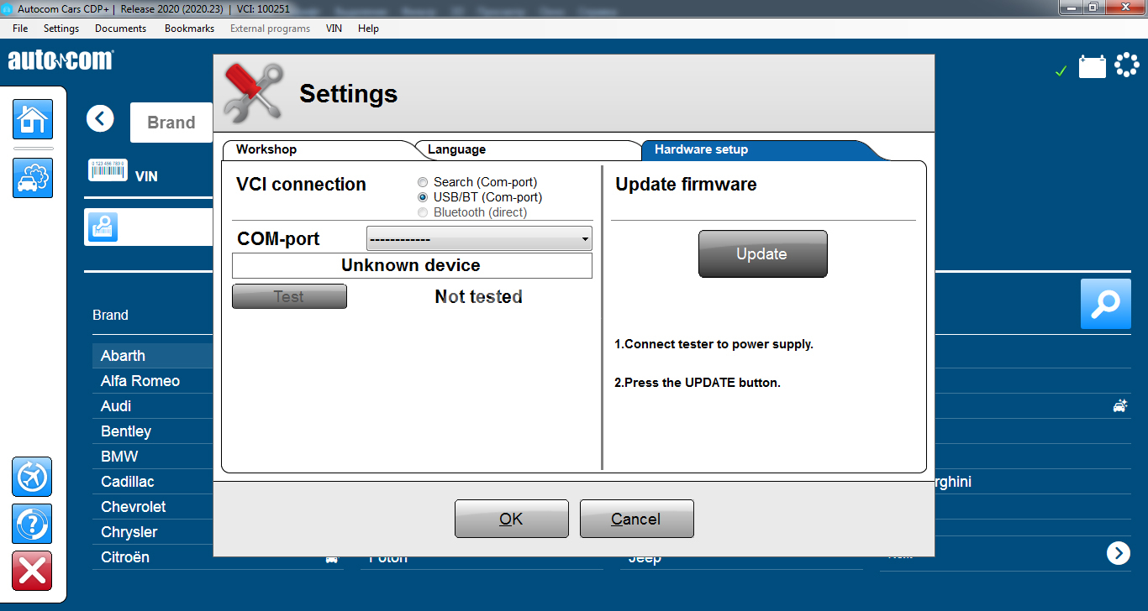Open the Documents menu

(x=121, y=29)
